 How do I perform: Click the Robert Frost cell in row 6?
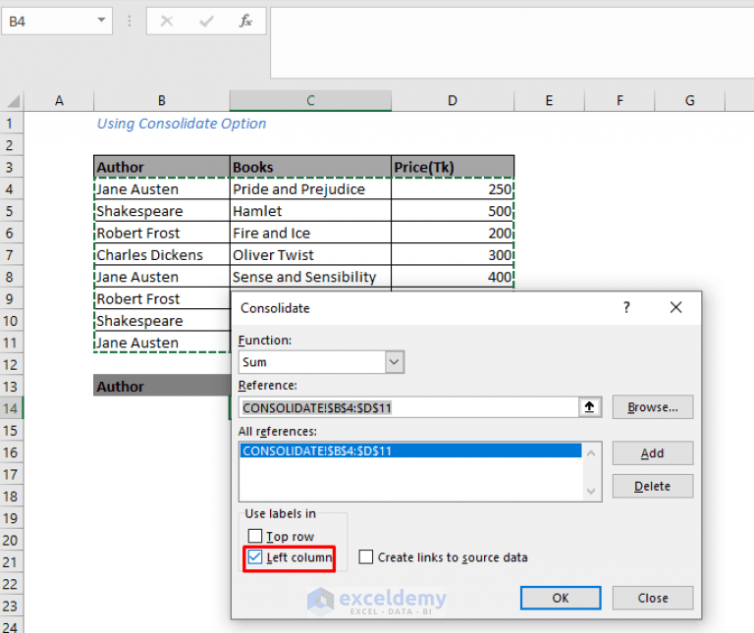[162, 234]
